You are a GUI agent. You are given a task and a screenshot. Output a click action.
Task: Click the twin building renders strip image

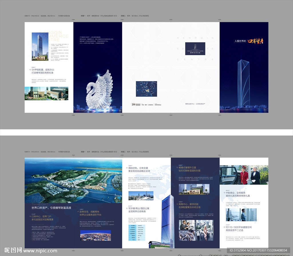tap(47, 93)
